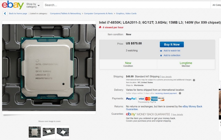Open Computer Components & Parts link

(x=98, y=14)
